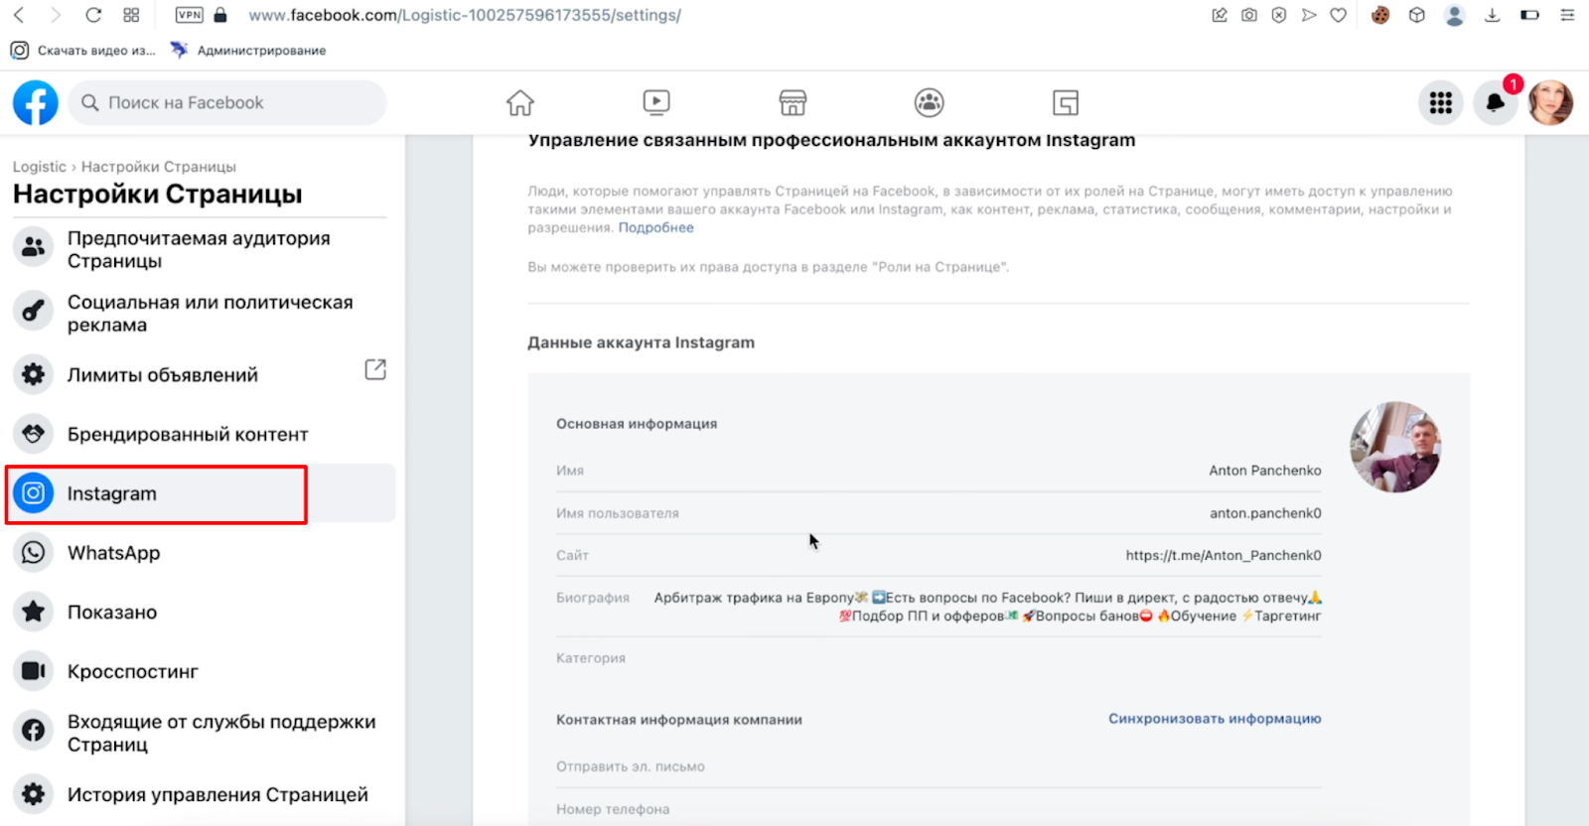Click the 'Контактная информация компании' heading
This screenshot has width=1589, height=826.
(x=679, y=720)
